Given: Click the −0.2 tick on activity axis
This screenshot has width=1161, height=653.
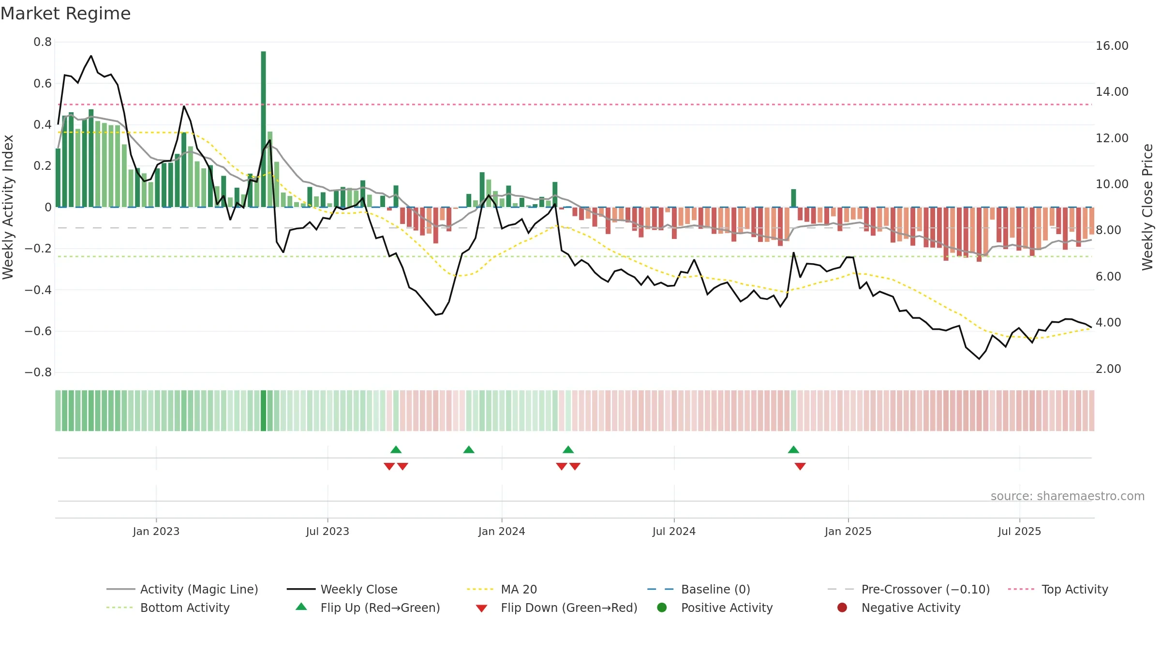Looking at the screenshot, I should click(38, 249).
